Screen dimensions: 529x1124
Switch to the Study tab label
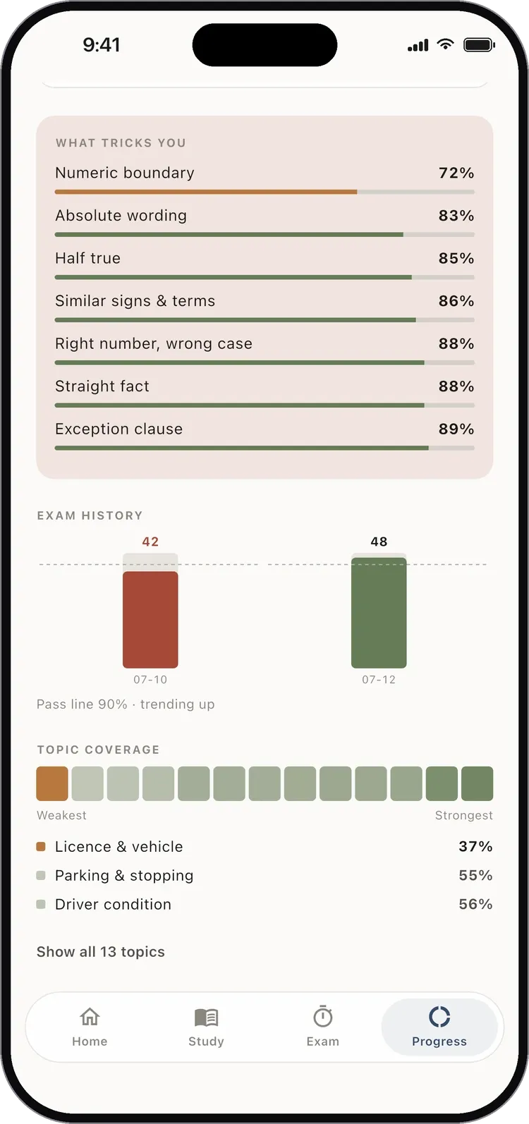coord(206,1041)
